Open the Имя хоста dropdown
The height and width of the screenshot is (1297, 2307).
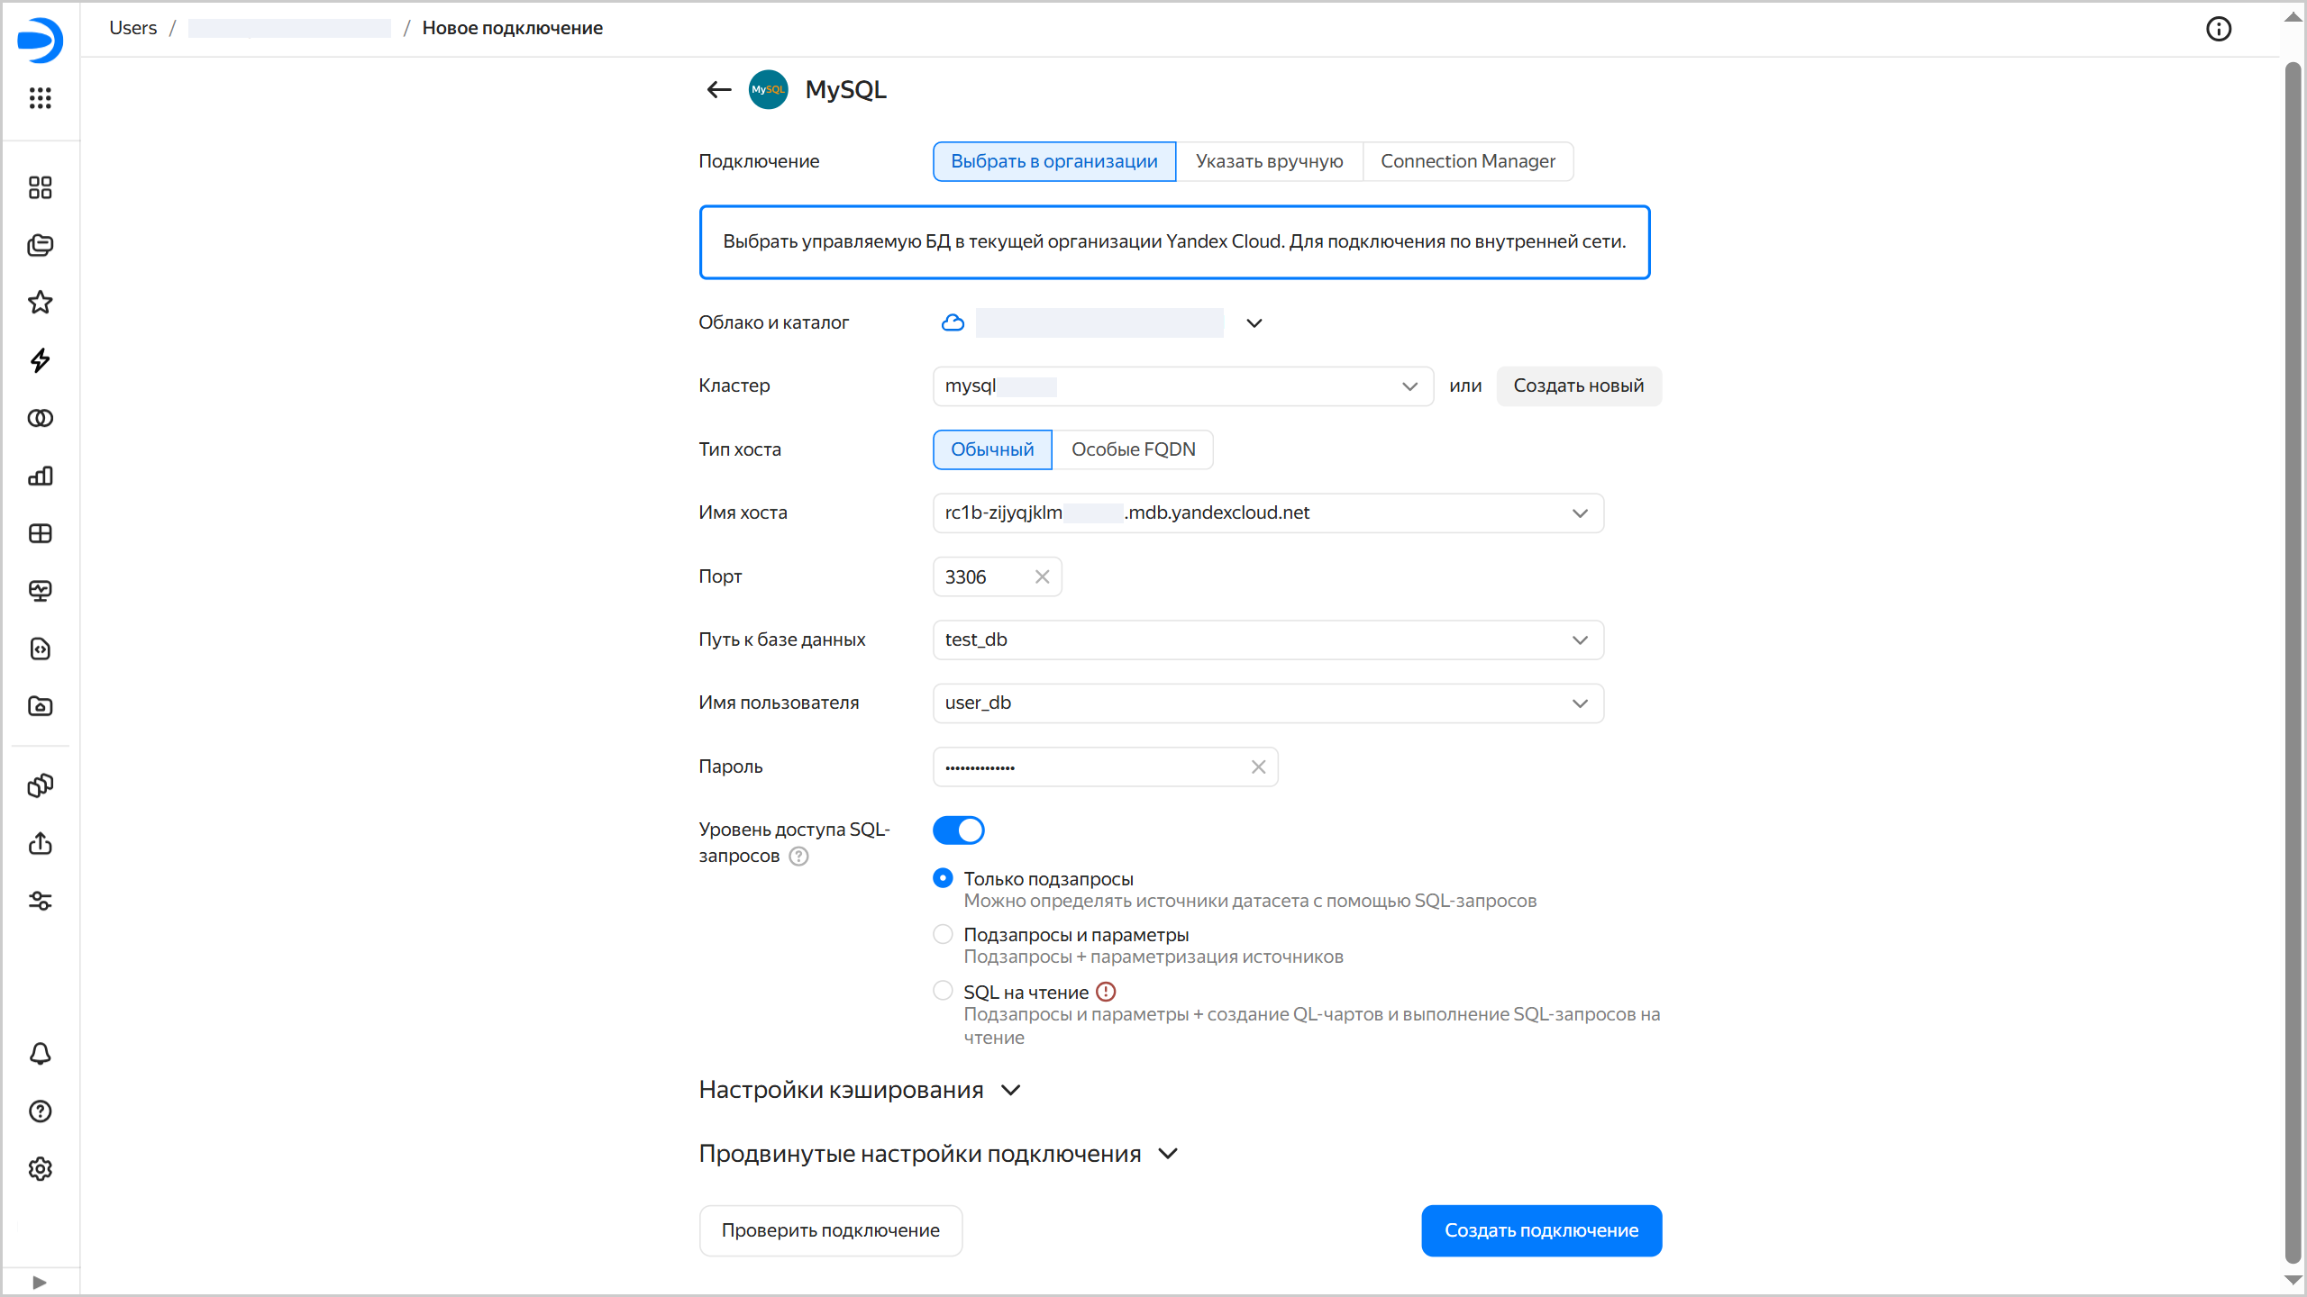[1268, 513]
